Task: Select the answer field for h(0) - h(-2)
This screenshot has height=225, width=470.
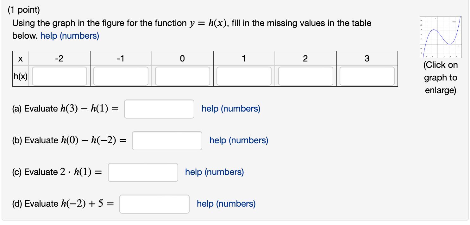Action: pyautogui.click(x=167, y=140)
